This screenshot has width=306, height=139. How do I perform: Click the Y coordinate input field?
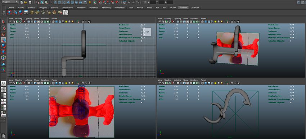click(x=161, y=2)
